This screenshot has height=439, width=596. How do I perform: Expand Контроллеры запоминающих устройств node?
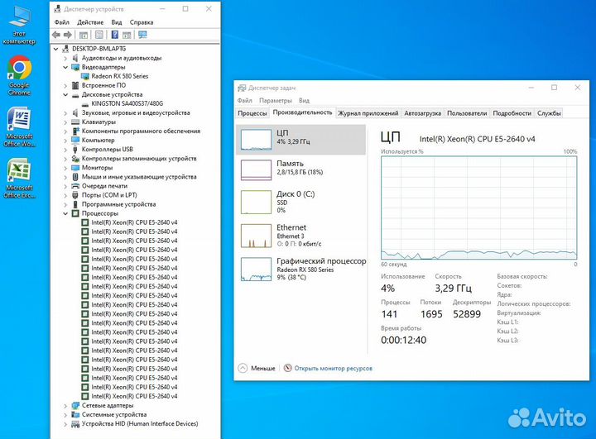pos(65,159)
